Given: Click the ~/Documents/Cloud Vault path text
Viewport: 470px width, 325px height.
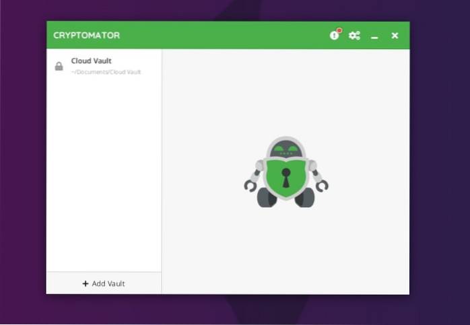Looking at the screenshot, I should [x=106, y=72].
